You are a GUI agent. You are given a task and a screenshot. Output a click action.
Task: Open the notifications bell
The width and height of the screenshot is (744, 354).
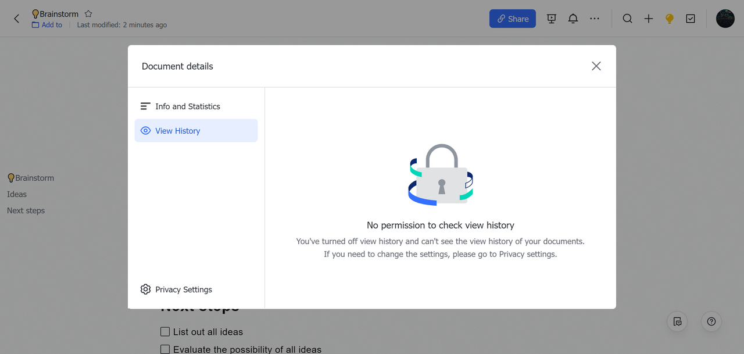pos(573,19)
